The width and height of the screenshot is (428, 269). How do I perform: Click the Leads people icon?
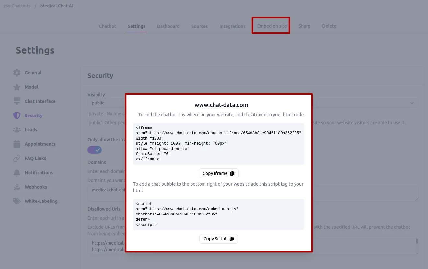pos(17,130)
